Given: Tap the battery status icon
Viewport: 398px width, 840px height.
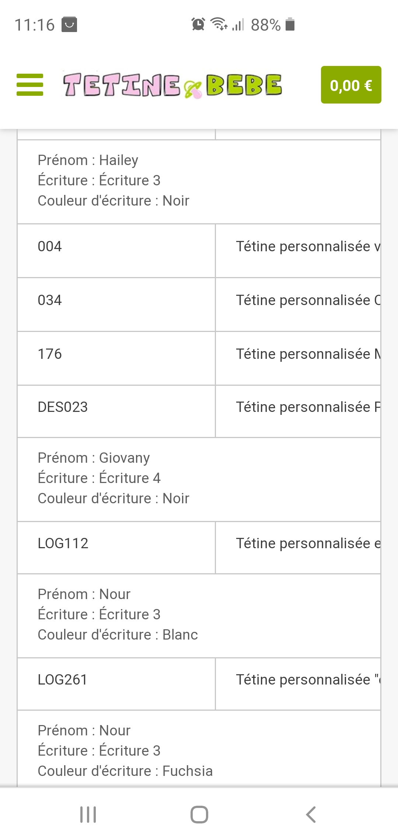Looking at the screenshot, I should pyautogui.click(x=290, y=24).
